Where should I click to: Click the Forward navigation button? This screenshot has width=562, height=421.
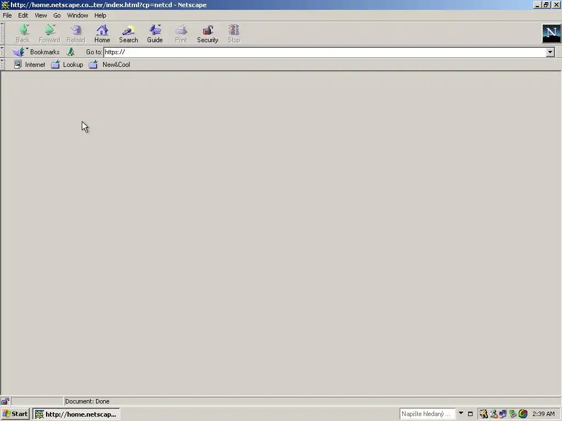(x=49, y=34)
